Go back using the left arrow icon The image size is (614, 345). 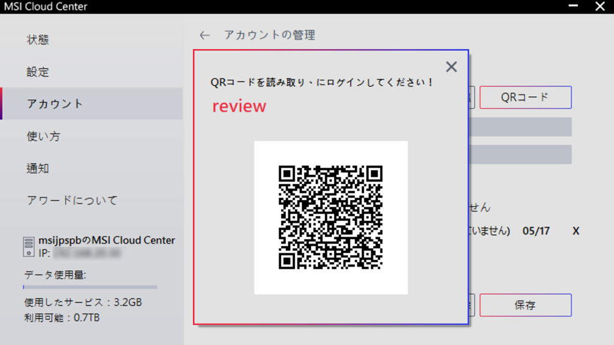tap(204, 35)
